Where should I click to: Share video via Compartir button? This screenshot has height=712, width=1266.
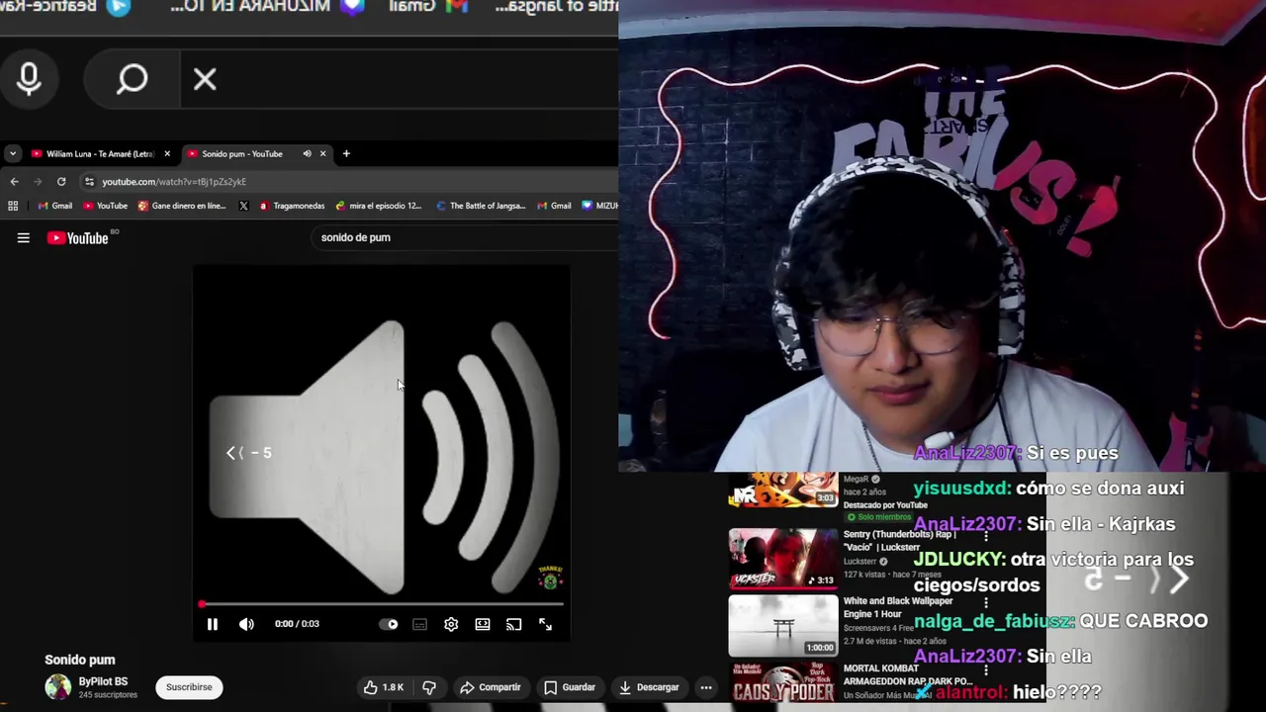point(491,687)
